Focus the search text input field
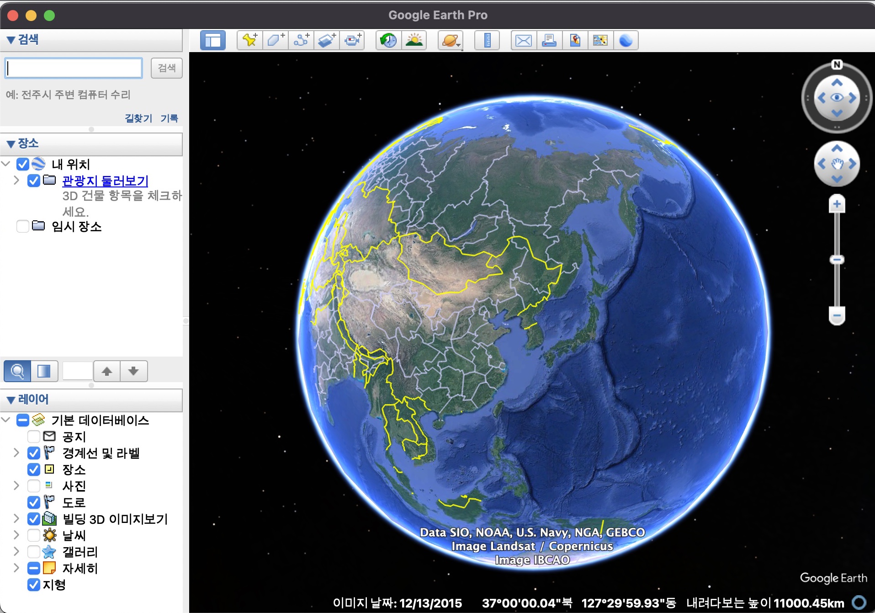Viewport: 875px width, 613px height. pyautogui.click(x=74, y=68)
